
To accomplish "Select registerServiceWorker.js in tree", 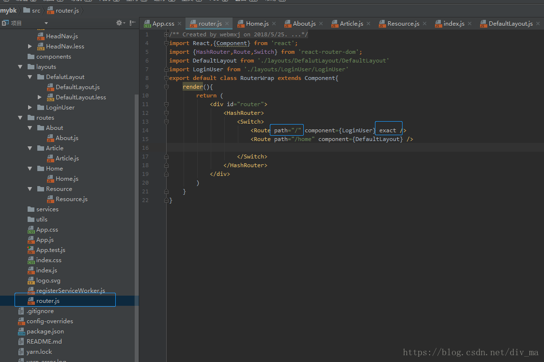I will (66, 290).
